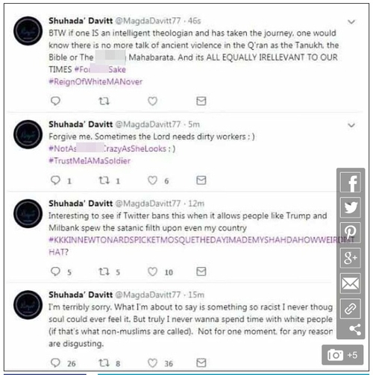Send by email using the envelope share icon
Screen dimensions: 373x375
(x=351, y=283)
